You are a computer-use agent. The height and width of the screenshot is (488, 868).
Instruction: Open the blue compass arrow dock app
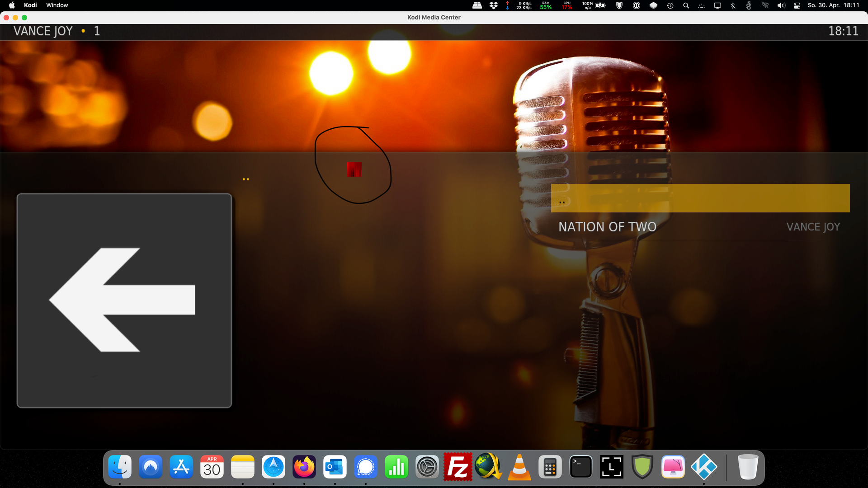tap(274, 467)
